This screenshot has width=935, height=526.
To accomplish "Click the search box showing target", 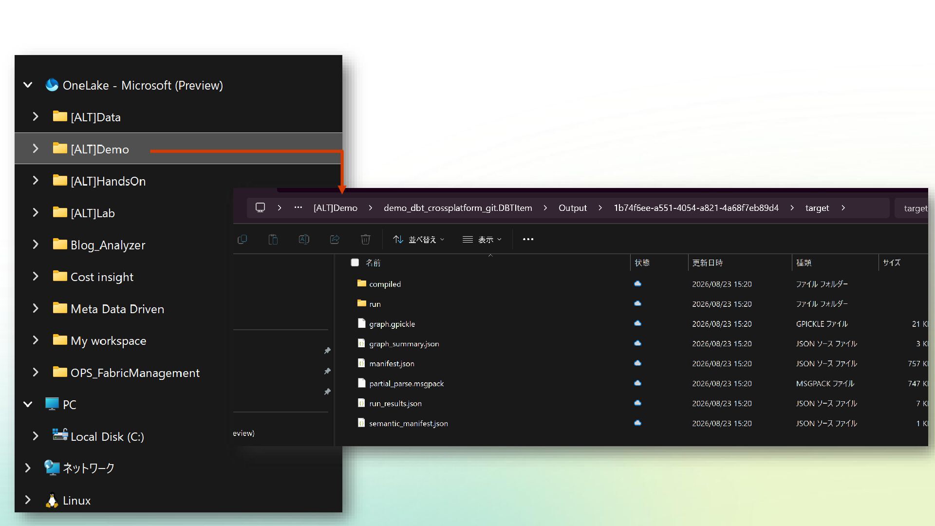I will click(912, 208).
